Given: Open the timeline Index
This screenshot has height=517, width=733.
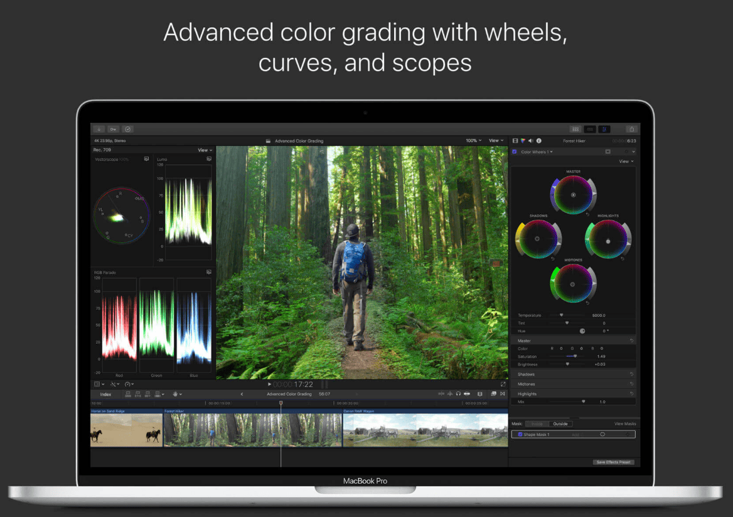Looking at the screenshot, I should pyautogui.click(x=105, y=395).
